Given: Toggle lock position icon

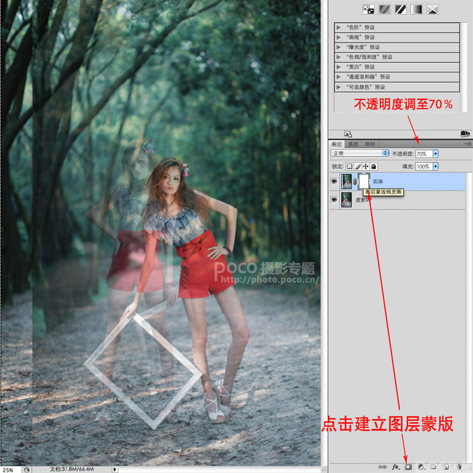Looking at the screenshot, I should (x=366, y=166).
